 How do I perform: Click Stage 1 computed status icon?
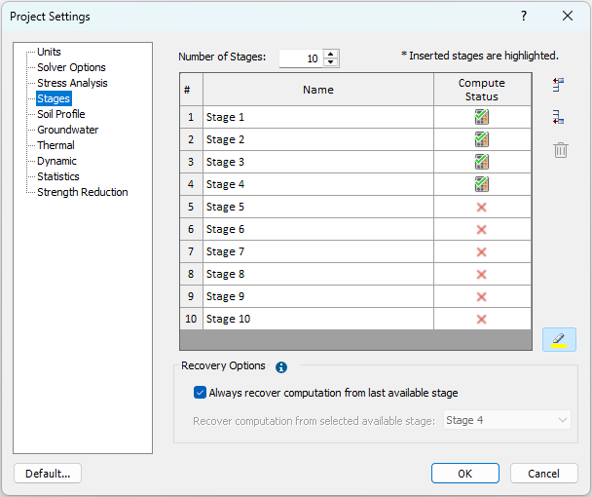tap(482, 117)
